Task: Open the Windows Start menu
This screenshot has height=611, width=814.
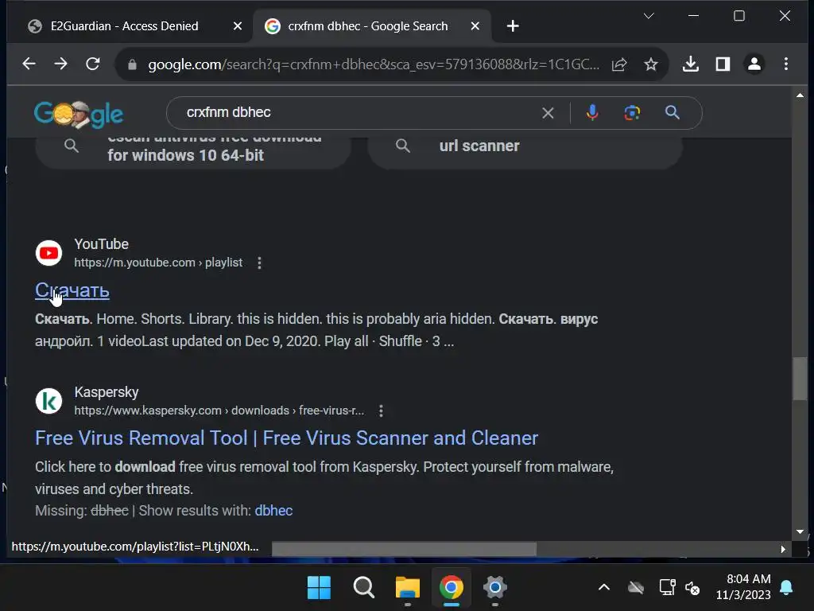Action: (x=319, y=588)
